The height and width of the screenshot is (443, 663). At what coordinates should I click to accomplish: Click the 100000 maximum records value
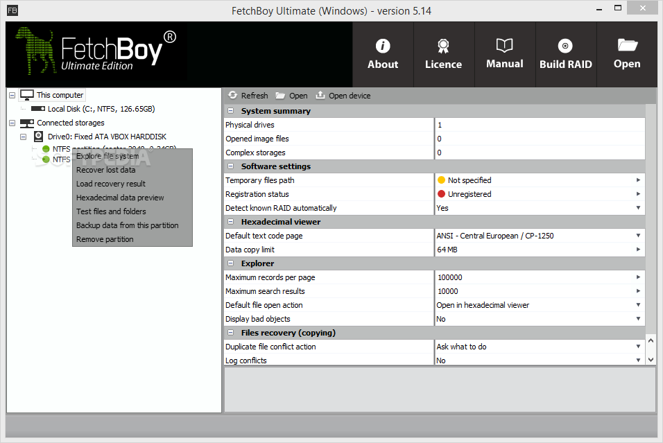[x=450, y=277]
